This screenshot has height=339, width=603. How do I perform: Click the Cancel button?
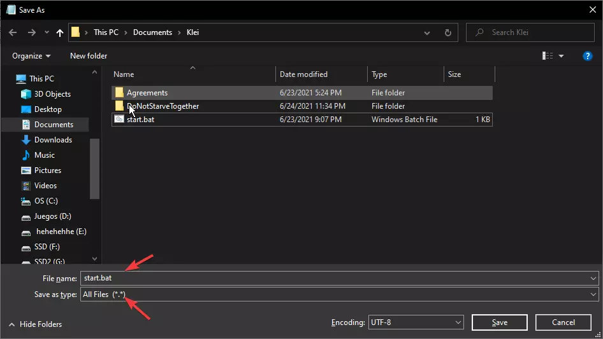(563, 322)
